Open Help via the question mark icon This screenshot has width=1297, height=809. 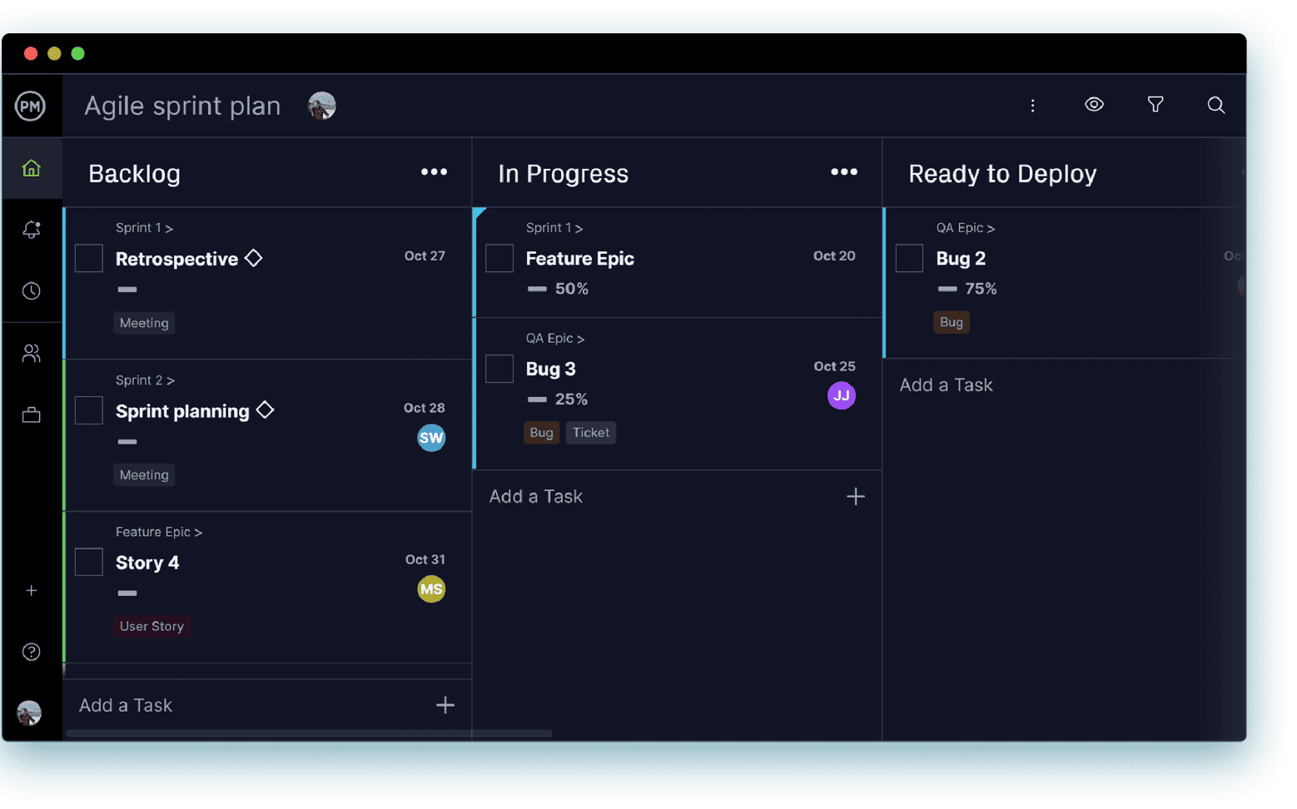click(x=31, y=652)
